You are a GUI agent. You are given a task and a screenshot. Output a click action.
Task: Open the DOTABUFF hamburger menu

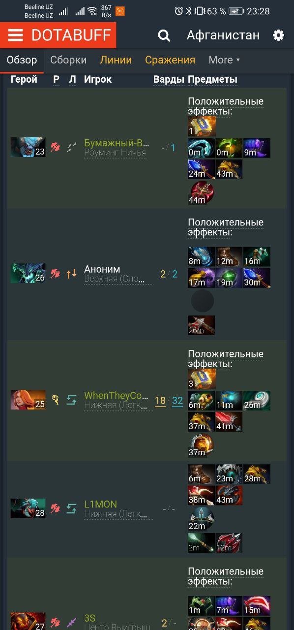[15, 35]
